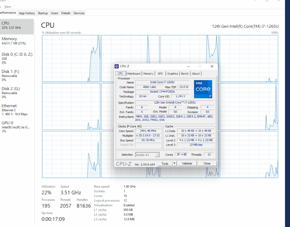Screen dimensions: 290x227
Task: Click the Base speed 1.80 GHz value
Action: pyautogui.click(x=130, y=186)
